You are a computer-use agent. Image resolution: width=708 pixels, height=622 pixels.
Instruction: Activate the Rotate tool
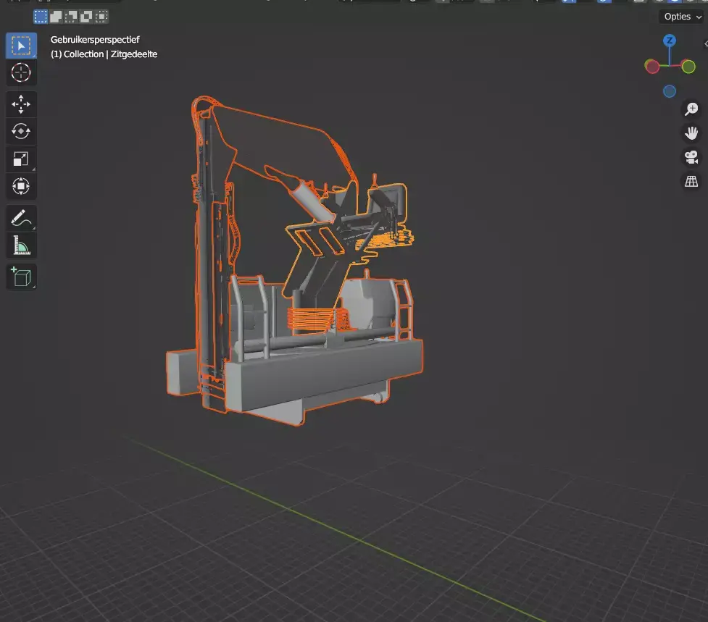click(21, 131)
